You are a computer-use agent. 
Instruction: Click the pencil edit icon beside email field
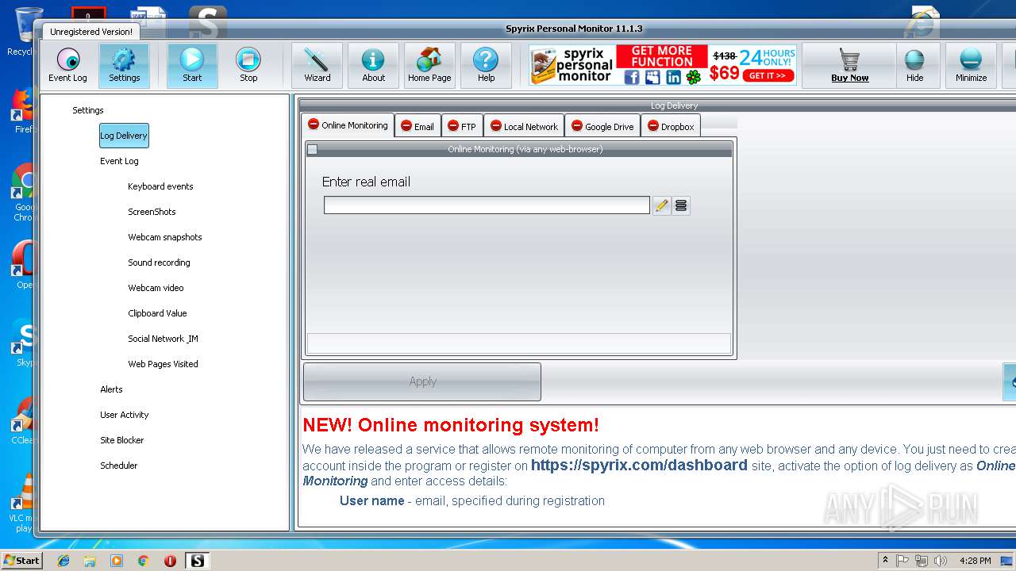[x=661, y=205]
